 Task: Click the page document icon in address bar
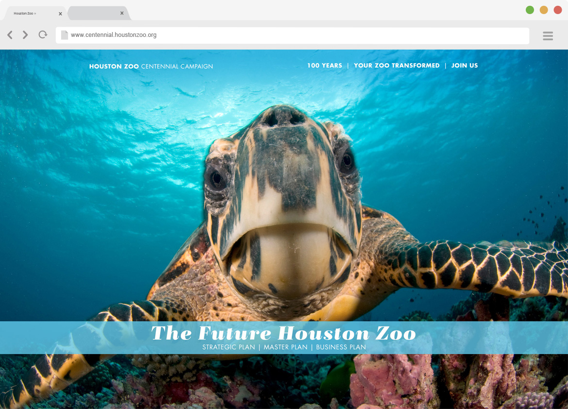click(65, 35)
